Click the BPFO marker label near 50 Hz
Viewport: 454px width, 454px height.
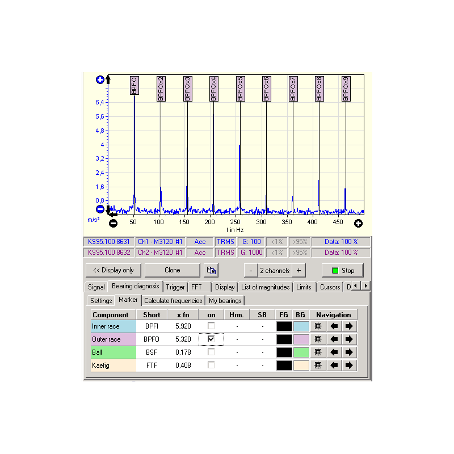pos(134,86)
